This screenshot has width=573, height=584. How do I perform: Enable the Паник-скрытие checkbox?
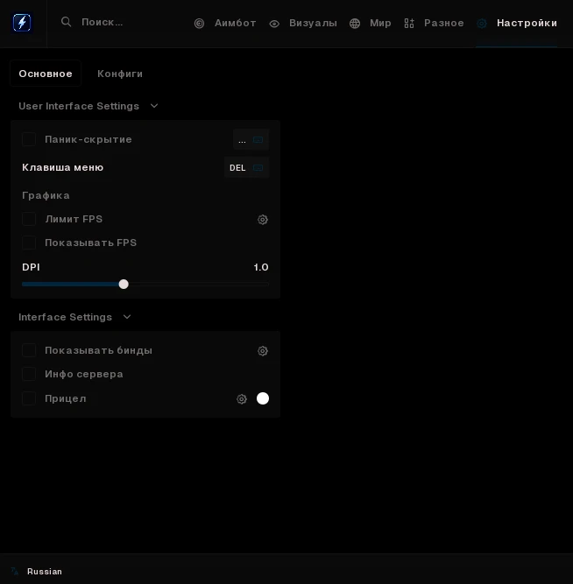click(x=29, y=139)
